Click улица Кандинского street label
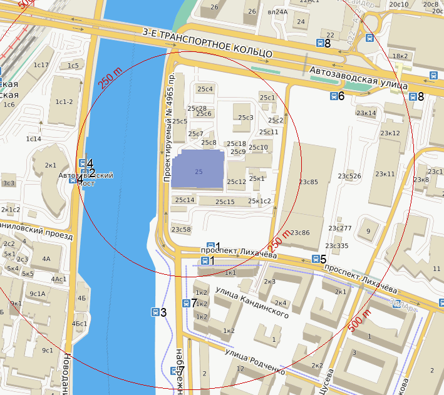Viewport: 444px width, 395px height. pos(252,302)
